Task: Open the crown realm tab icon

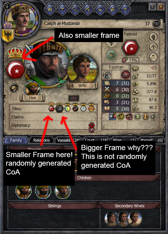Action: point(50,9)
